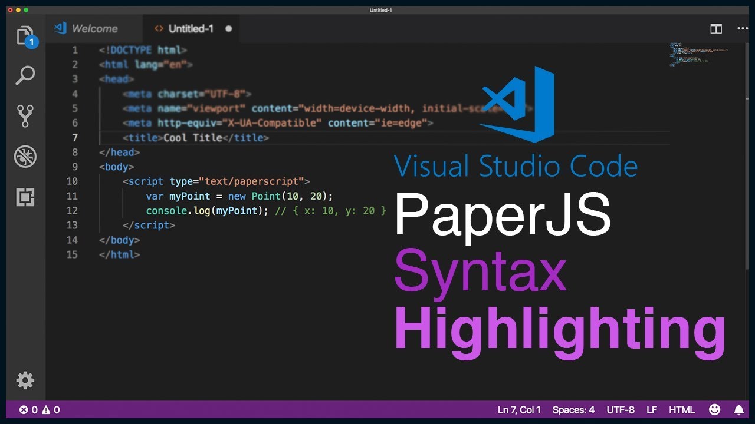Screen dimensions: 755x424
Task: Change the UTF-8 encoding
Action: [x=621, y=410]
